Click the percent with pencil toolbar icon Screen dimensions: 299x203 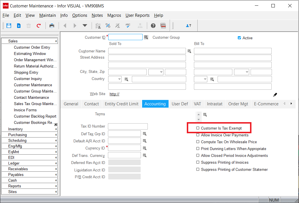(118, 26)
